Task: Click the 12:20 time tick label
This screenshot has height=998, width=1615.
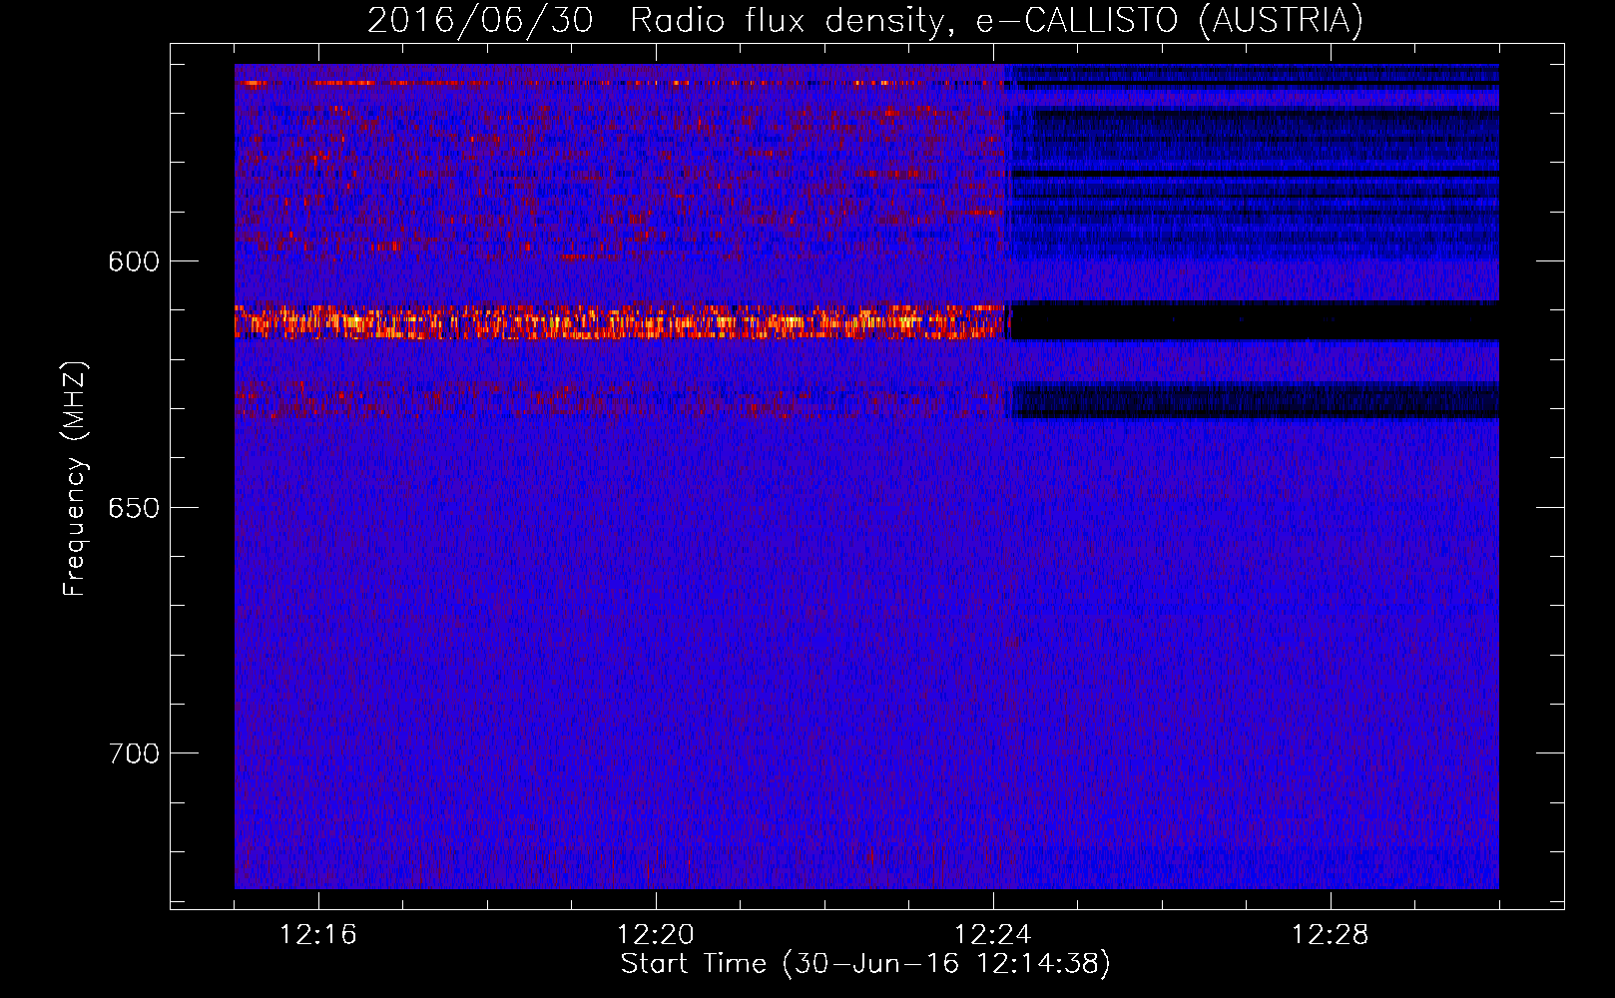Action: pos(656,935)
